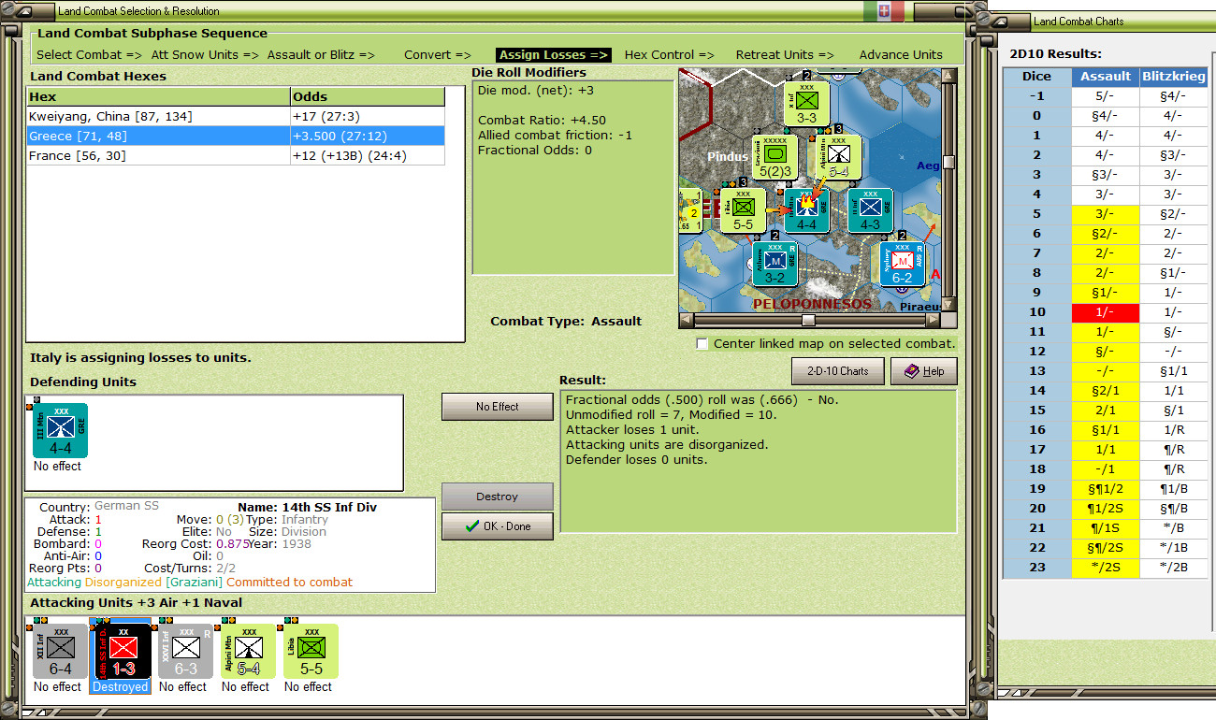The width and height of the screenshot is (1216, 720).
Task: Click the red Assault cell for dice 10
Action: click(1105, 312)
